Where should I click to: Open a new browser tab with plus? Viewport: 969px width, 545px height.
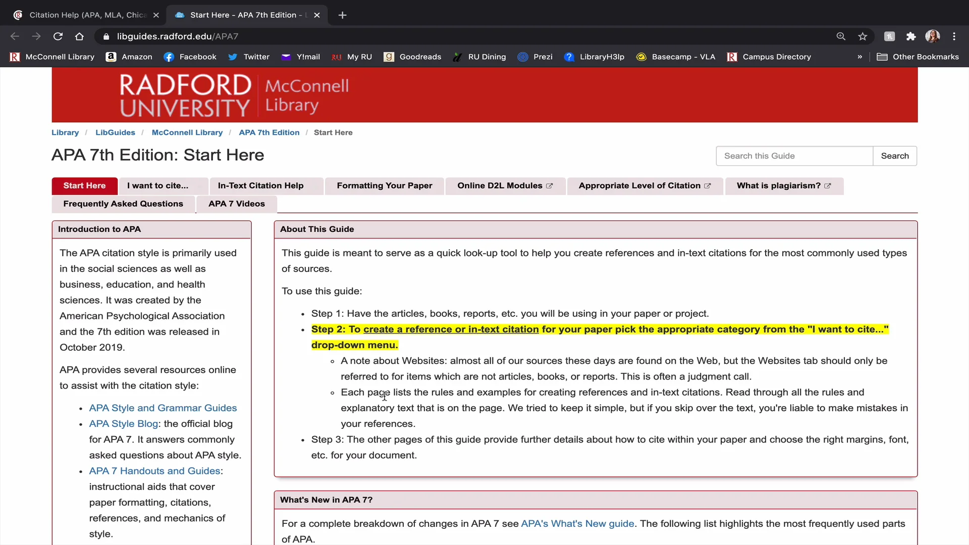343,15
